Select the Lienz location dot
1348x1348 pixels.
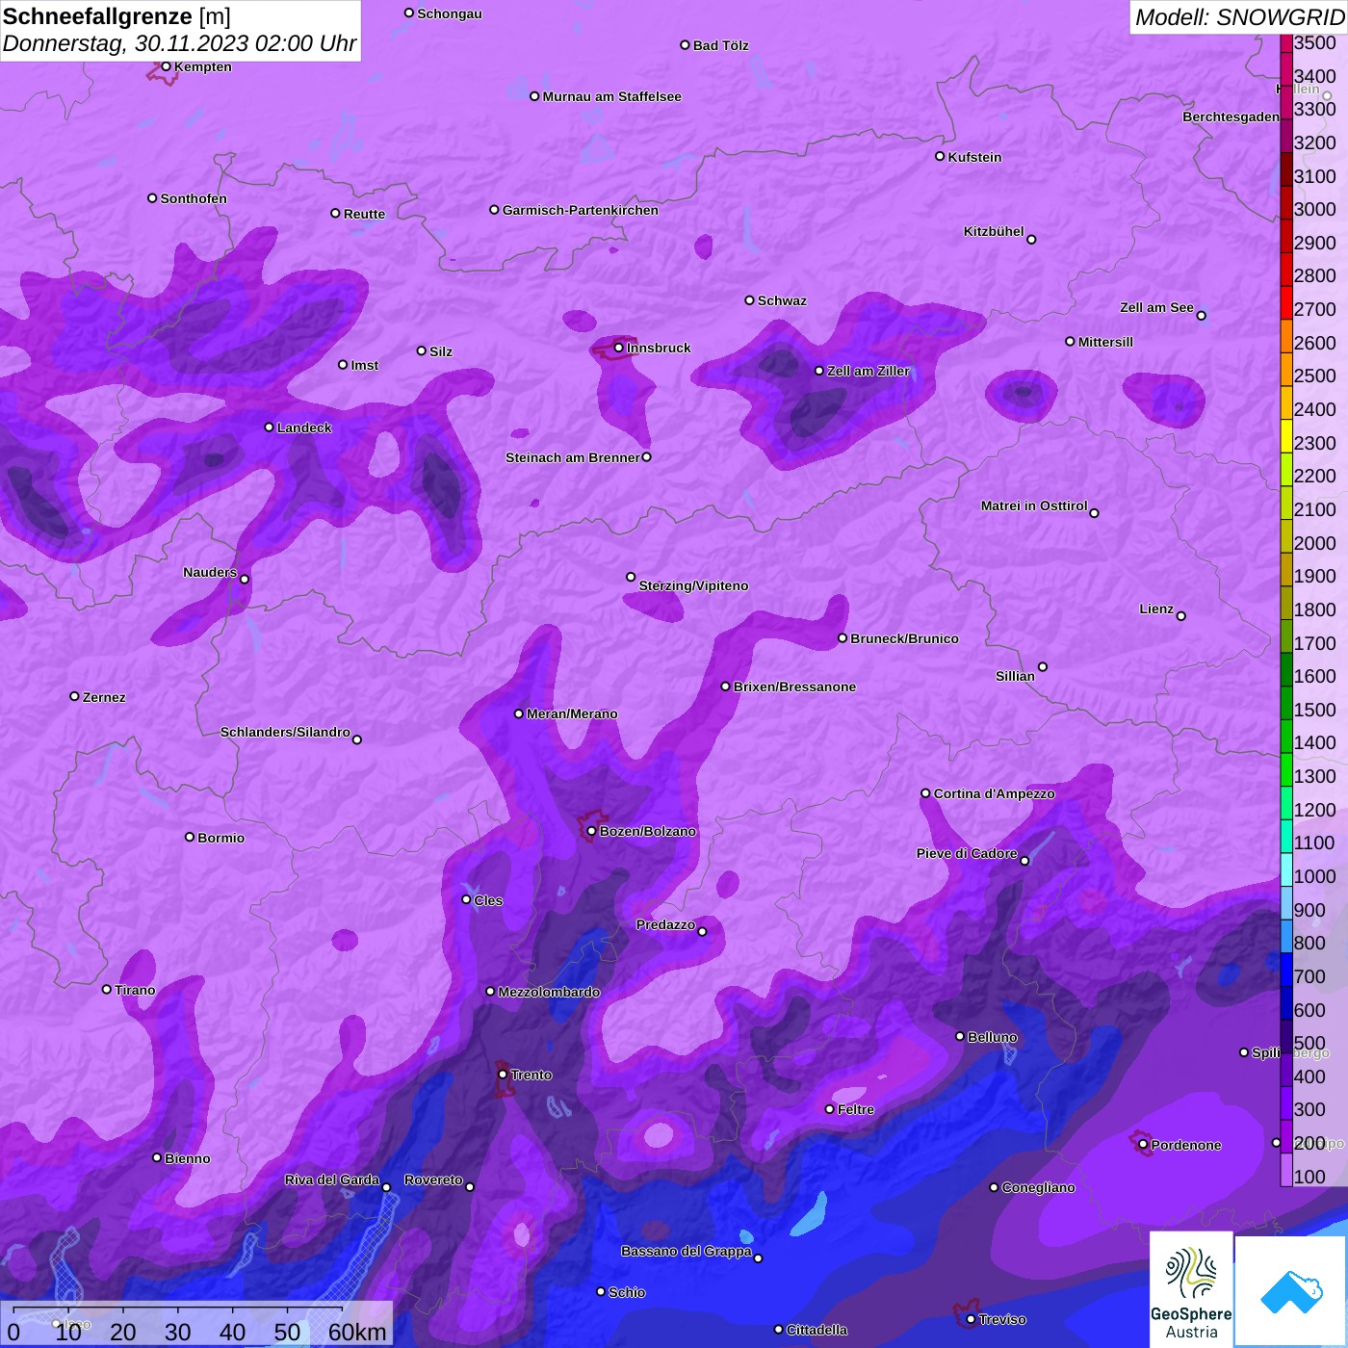pos(1181,616)
